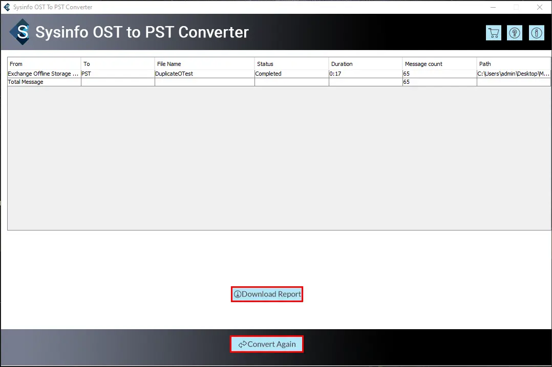Click the question mark help icon

(515, 33)
